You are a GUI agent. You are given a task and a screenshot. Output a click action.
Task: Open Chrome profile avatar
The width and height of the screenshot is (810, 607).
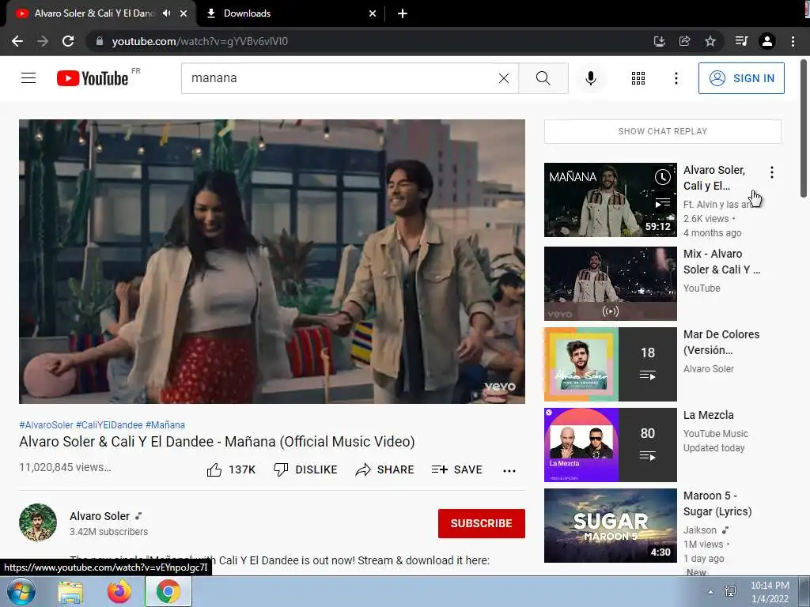(x=767, y=41)
